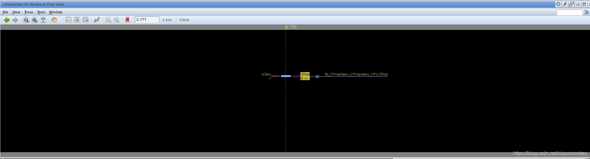Click the Clock: label in toolbar
This screenshot has width=590, height=159.
[x=185, y=20]
